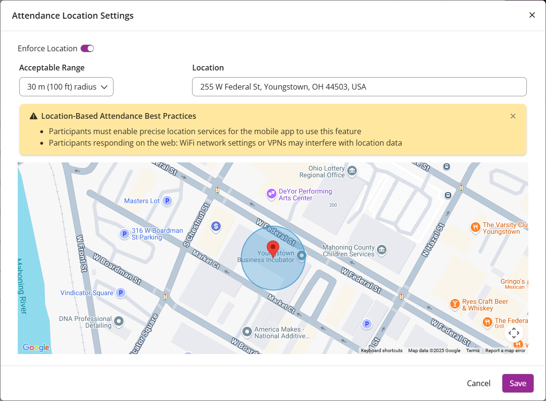Click the parking icon near N Hazel St
546x401 pixels.
click(x=367, y=324)
